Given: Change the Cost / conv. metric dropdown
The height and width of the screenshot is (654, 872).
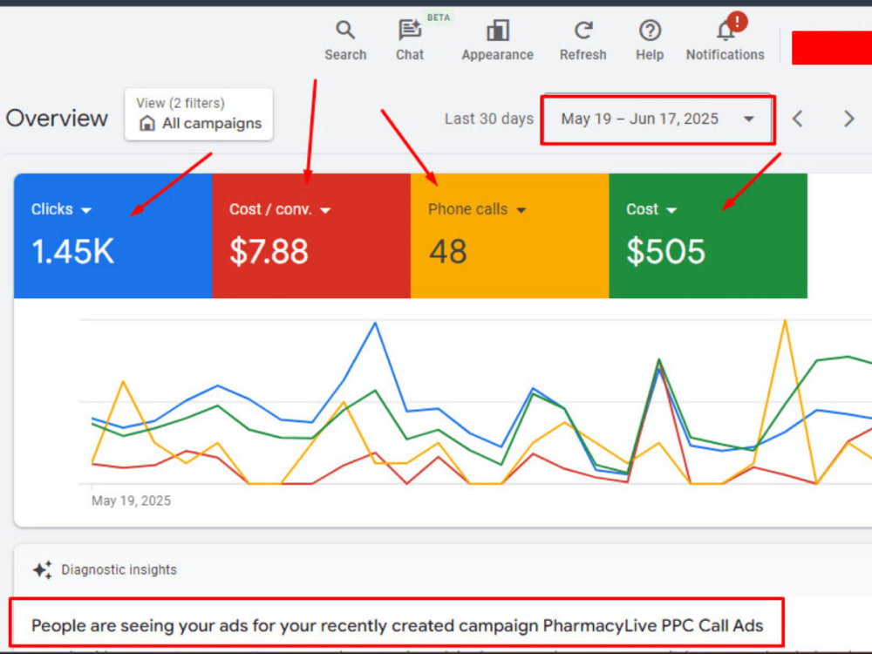Looking at the screenshot, I should (280, 209).
